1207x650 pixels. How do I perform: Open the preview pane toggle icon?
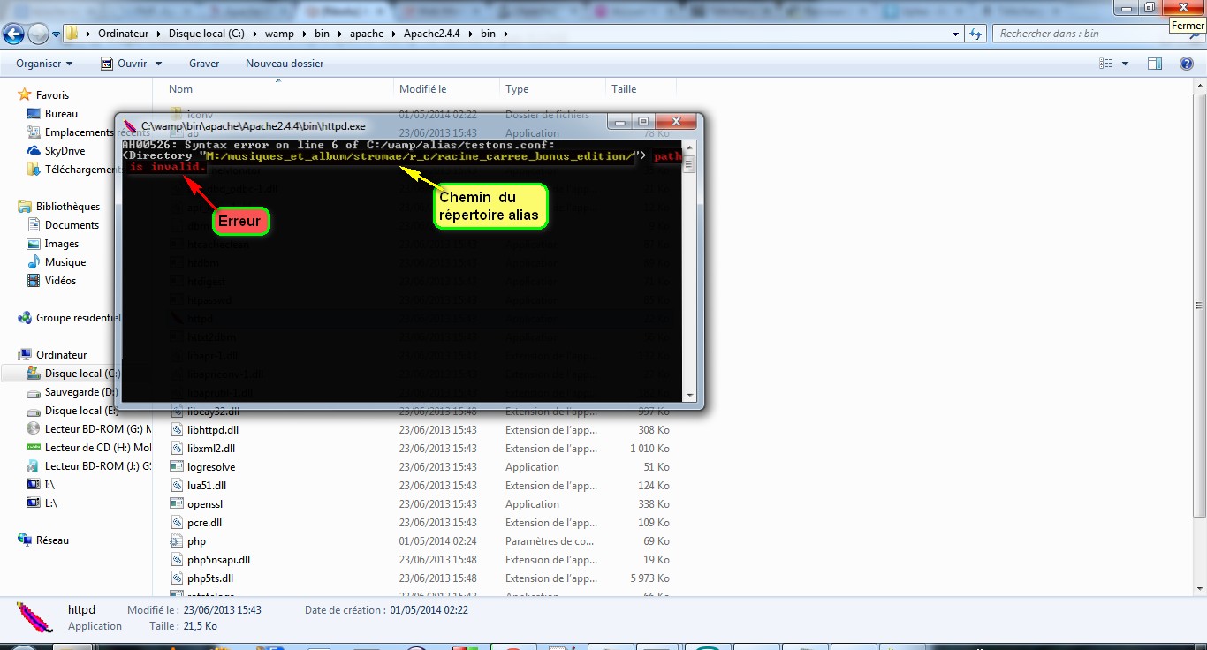1155,63
